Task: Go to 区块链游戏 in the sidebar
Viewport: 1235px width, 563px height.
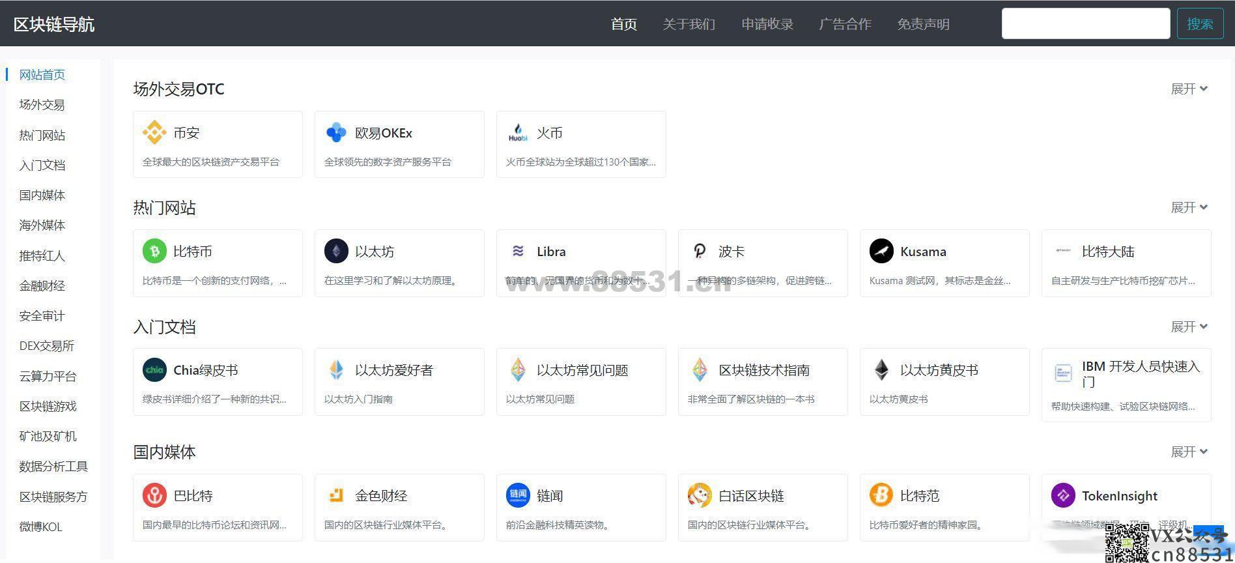Action: (48, 407)
